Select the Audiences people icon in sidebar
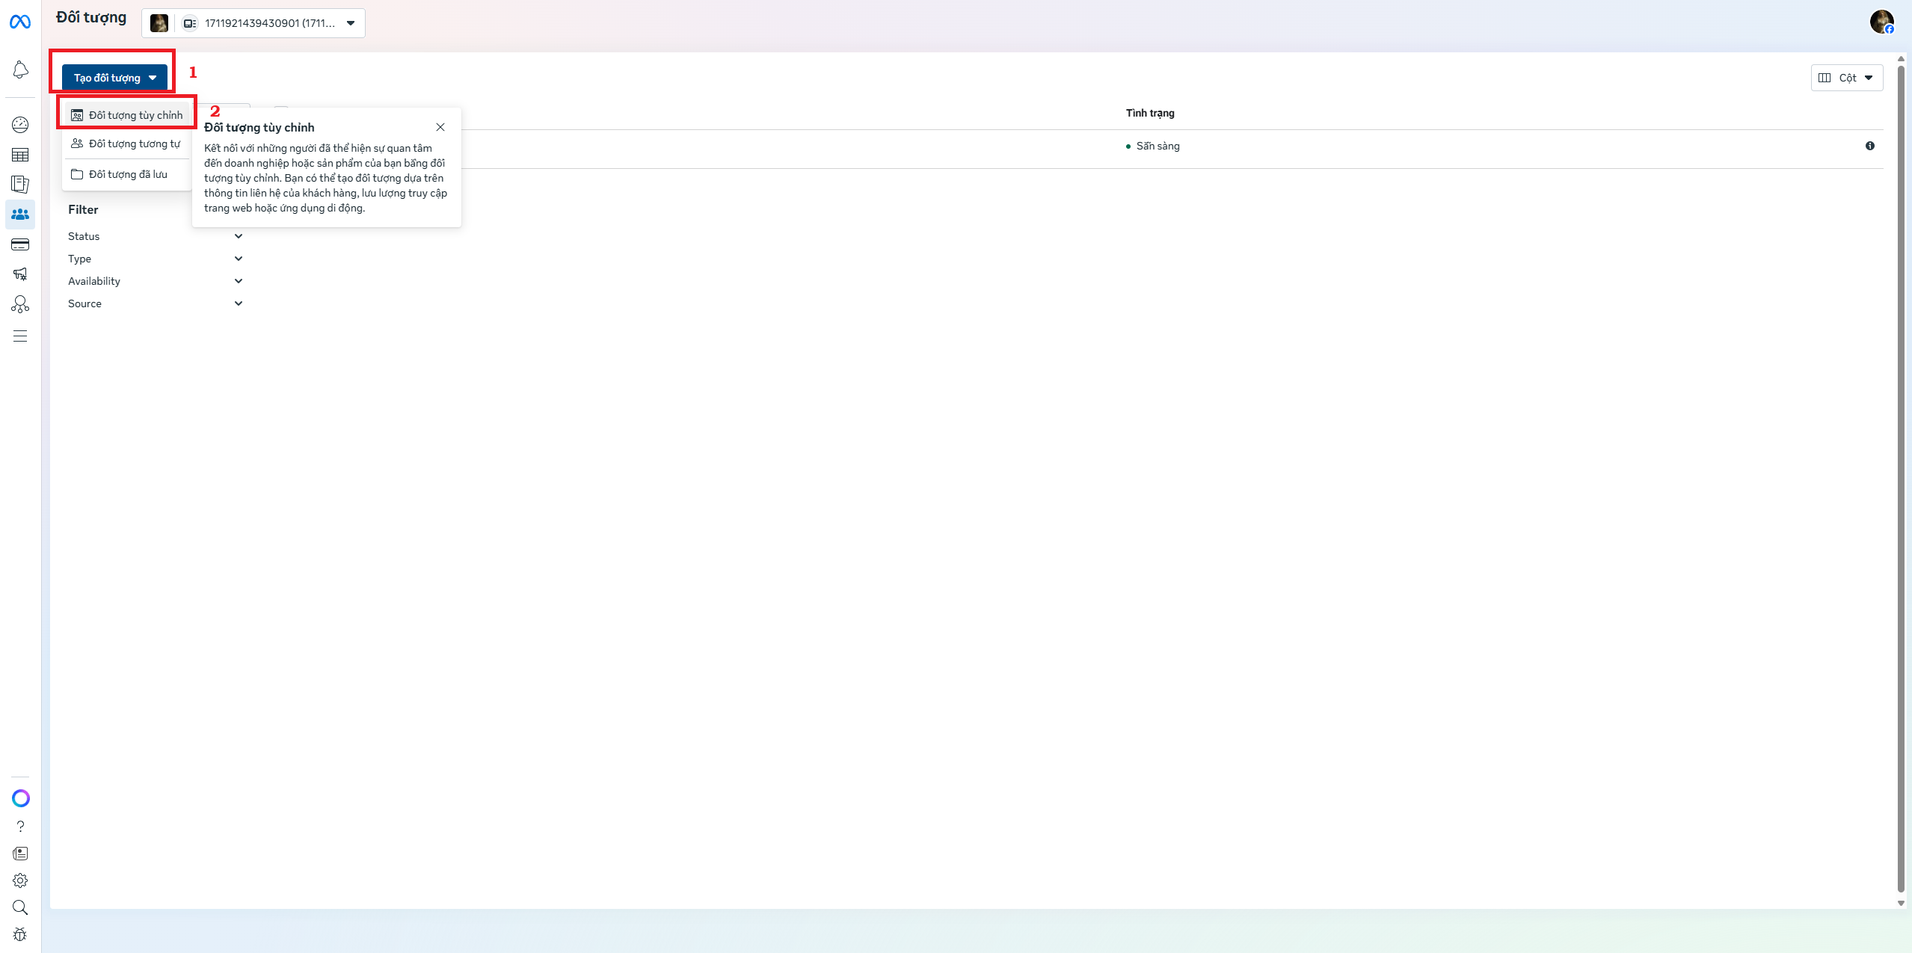This screenshot has height=953, width=1912. click(x=20, y=215)
